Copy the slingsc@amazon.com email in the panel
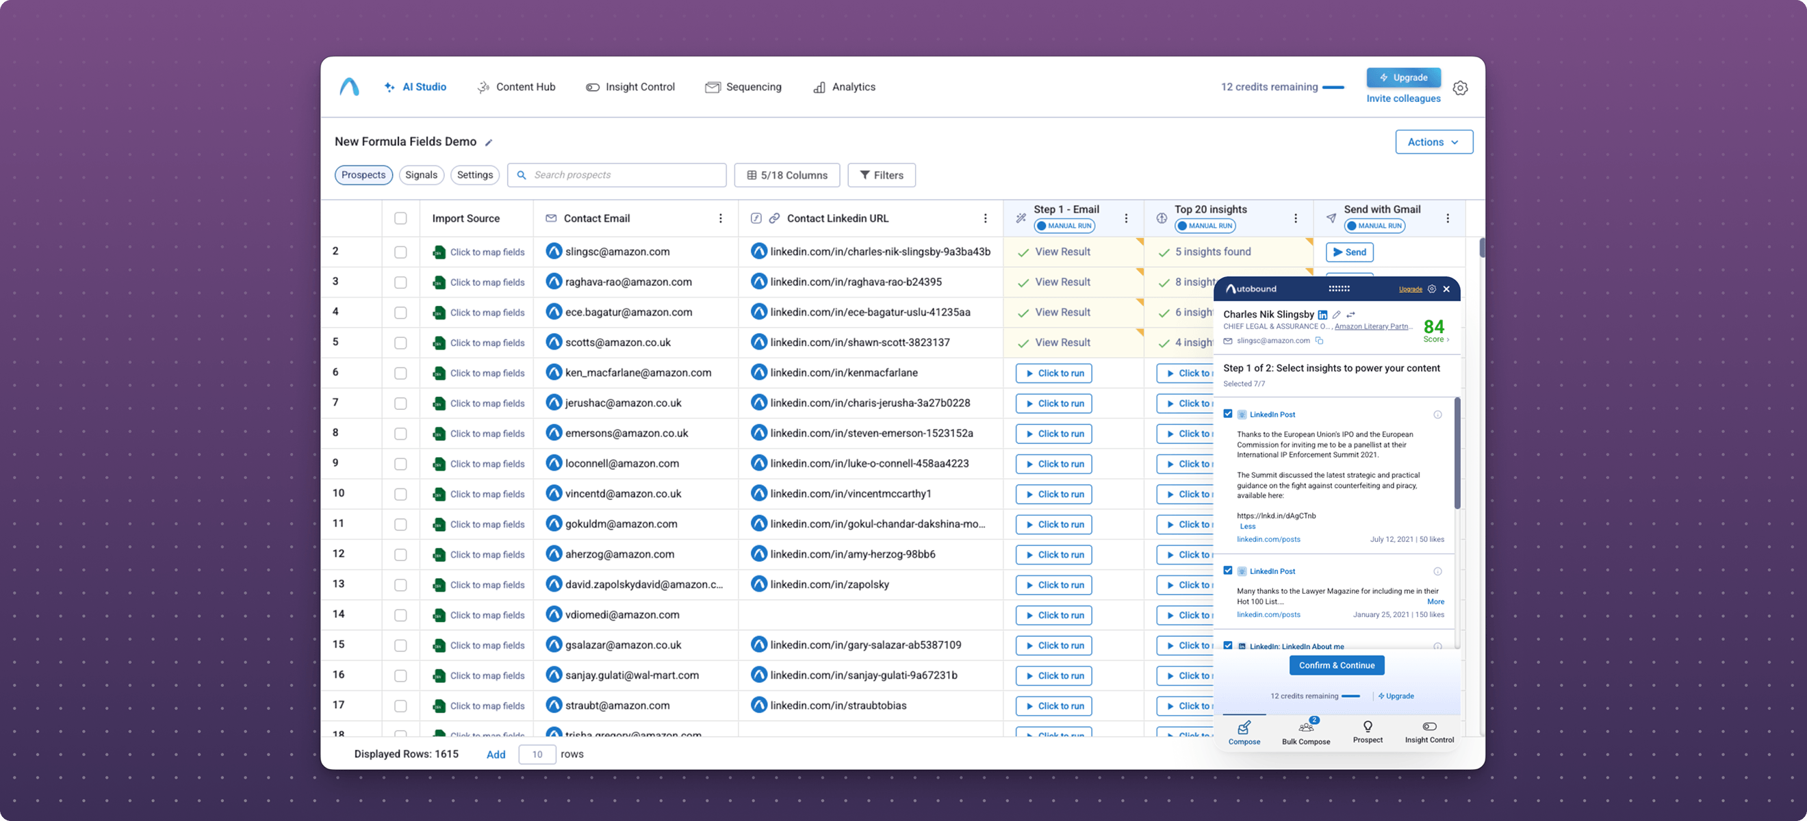The height and width of the screenshot is (821, 1807). [x=1320, y=341]
